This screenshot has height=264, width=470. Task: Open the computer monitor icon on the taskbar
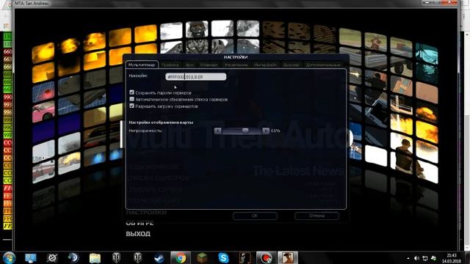click(31, 257)
